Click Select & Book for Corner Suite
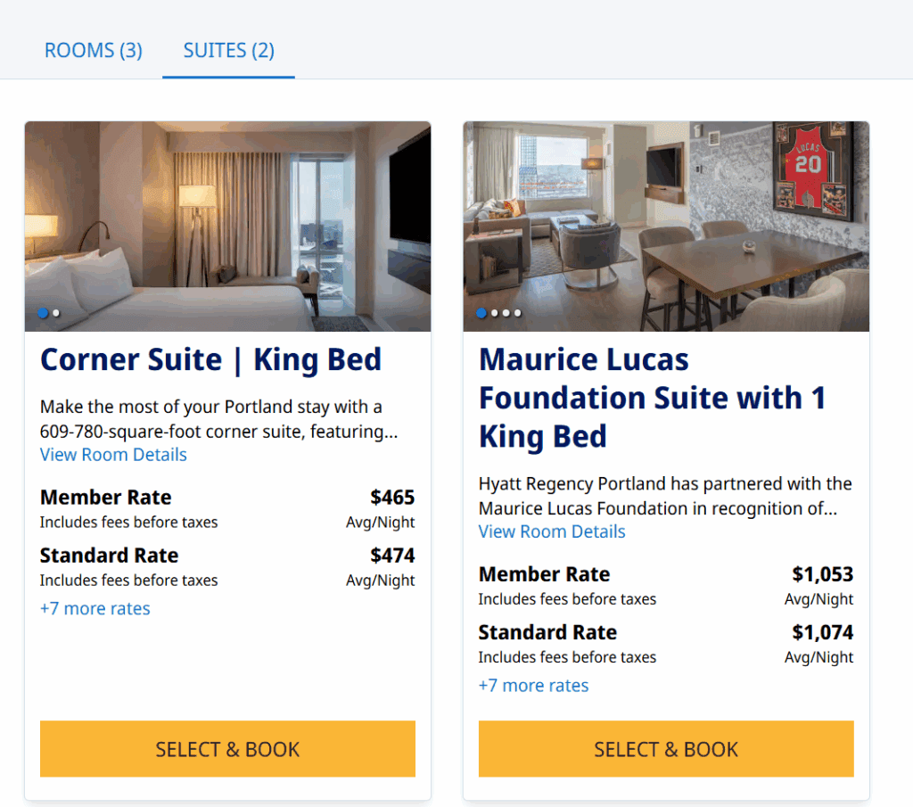Viewport: 913px width, 807px height. coord(227,749)
